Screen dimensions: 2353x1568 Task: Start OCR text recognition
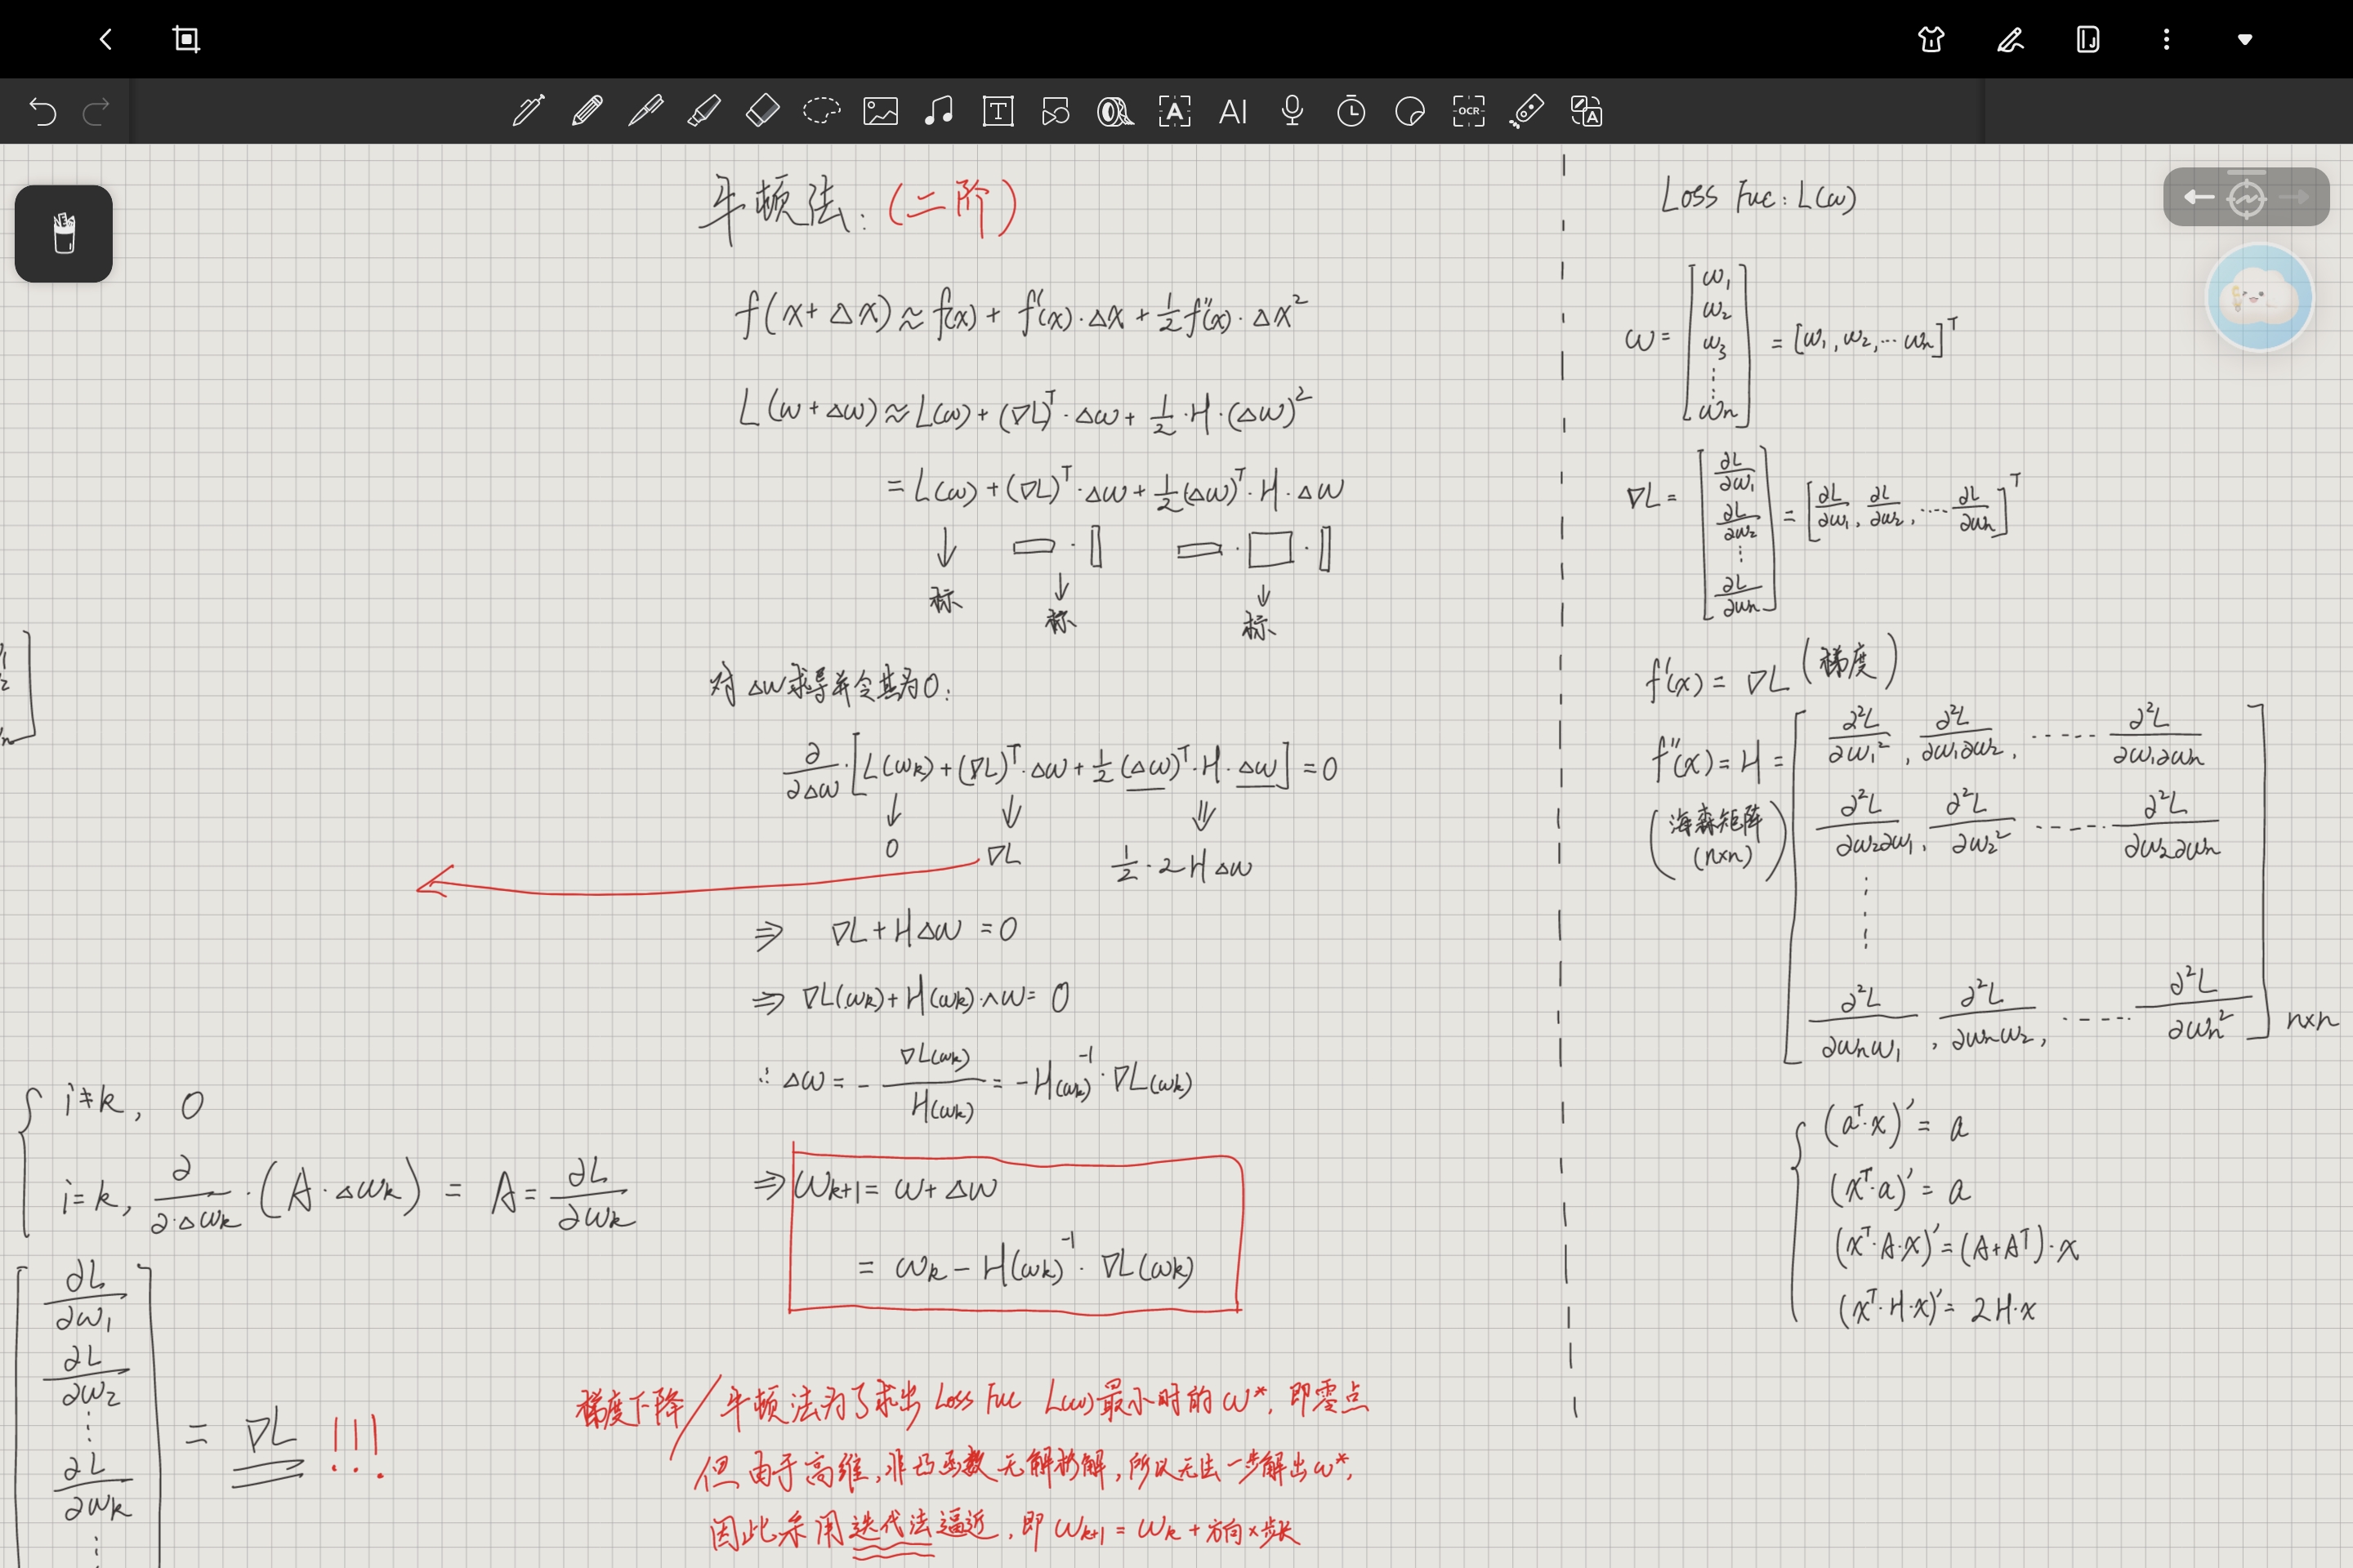coord(1469,111)
